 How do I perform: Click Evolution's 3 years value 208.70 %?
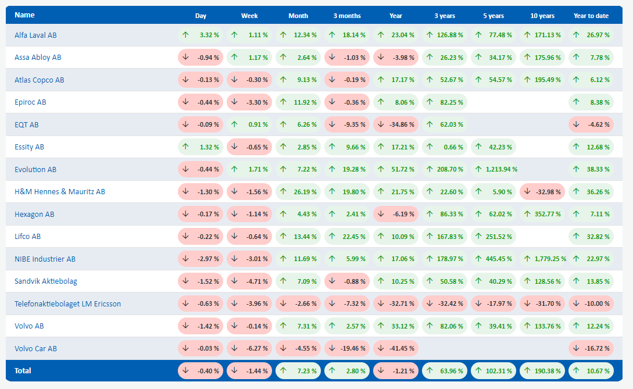450,170
